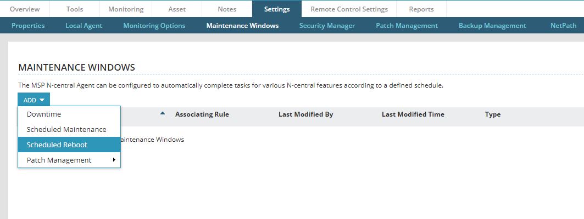
Task: Sort by Type column header
Action: 493,114
